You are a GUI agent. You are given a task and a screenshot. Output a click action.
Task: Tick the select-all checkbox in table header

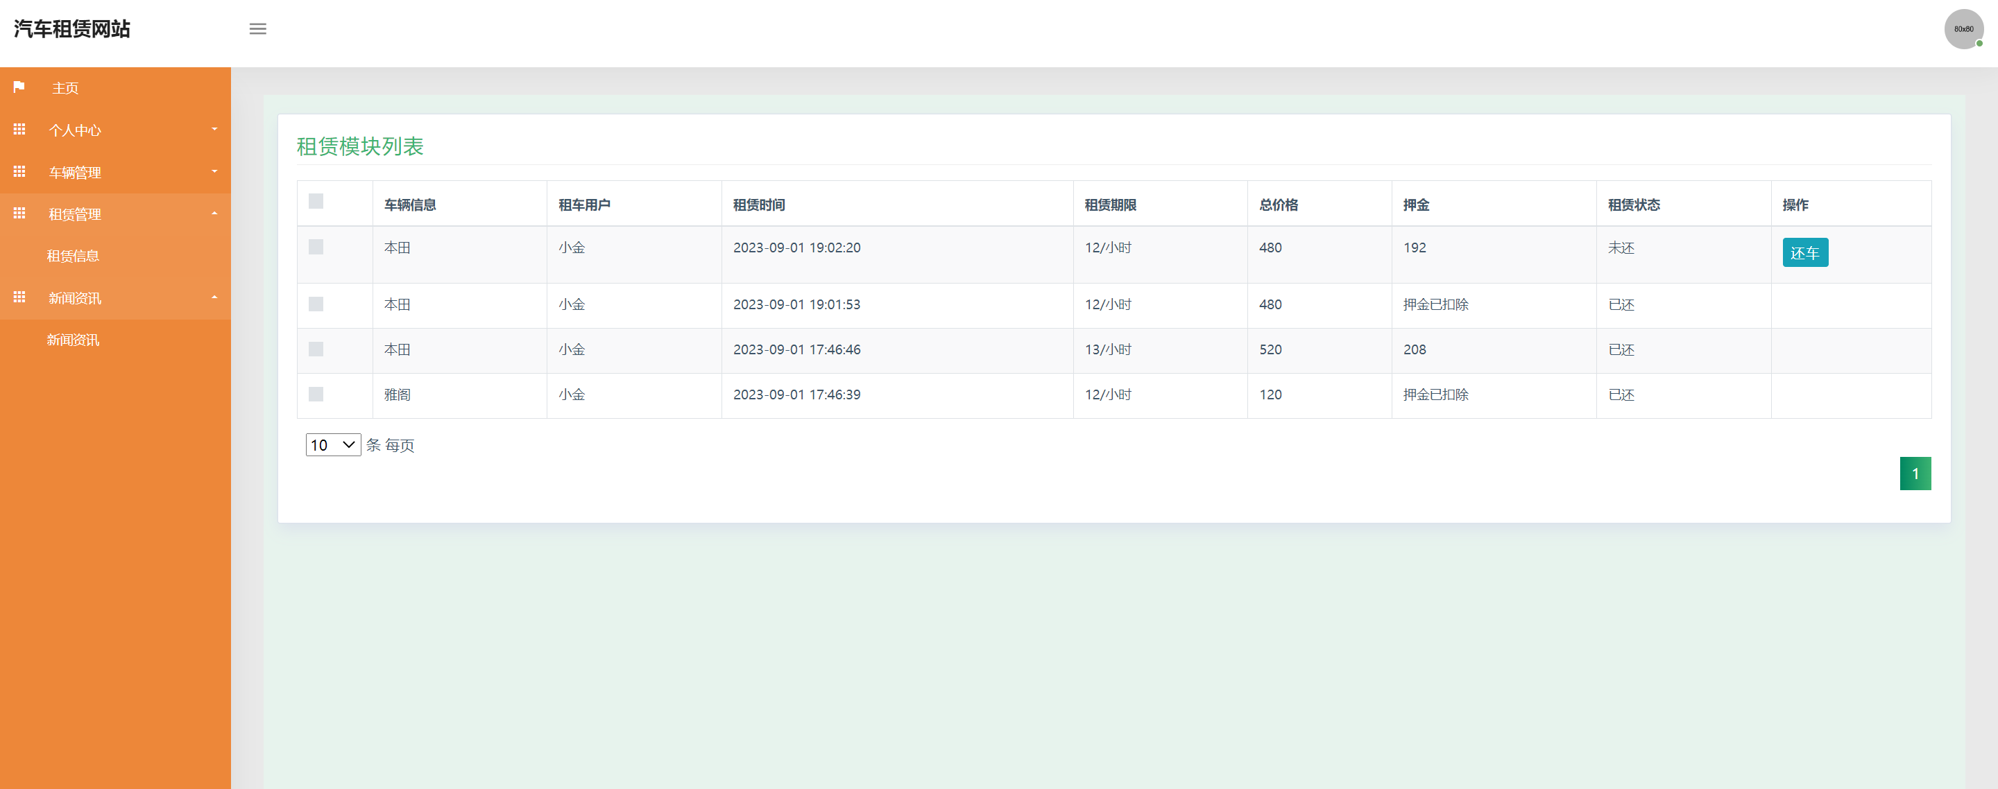316,201
